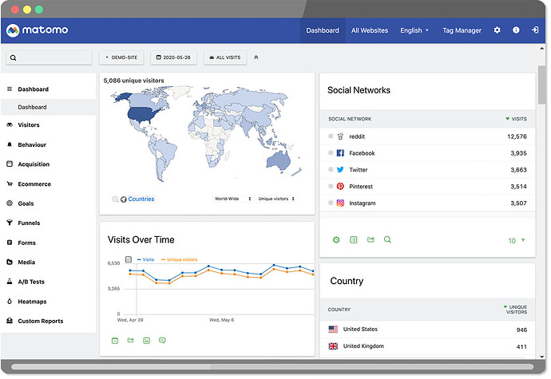Click the Custom Reports icon
The height and width of the screenshot is (379, 551).
(10, 321)
